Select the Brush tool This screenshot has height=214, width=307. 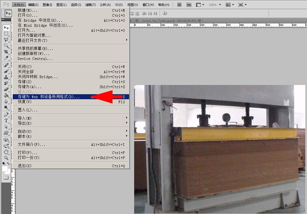click(6, 71)
